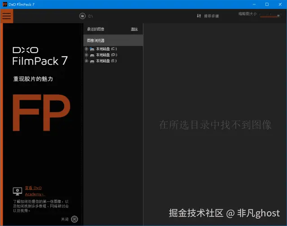This screenshot has height=226, width=287.
Task: Click the C:\ path text
Action: pos(91,16)
